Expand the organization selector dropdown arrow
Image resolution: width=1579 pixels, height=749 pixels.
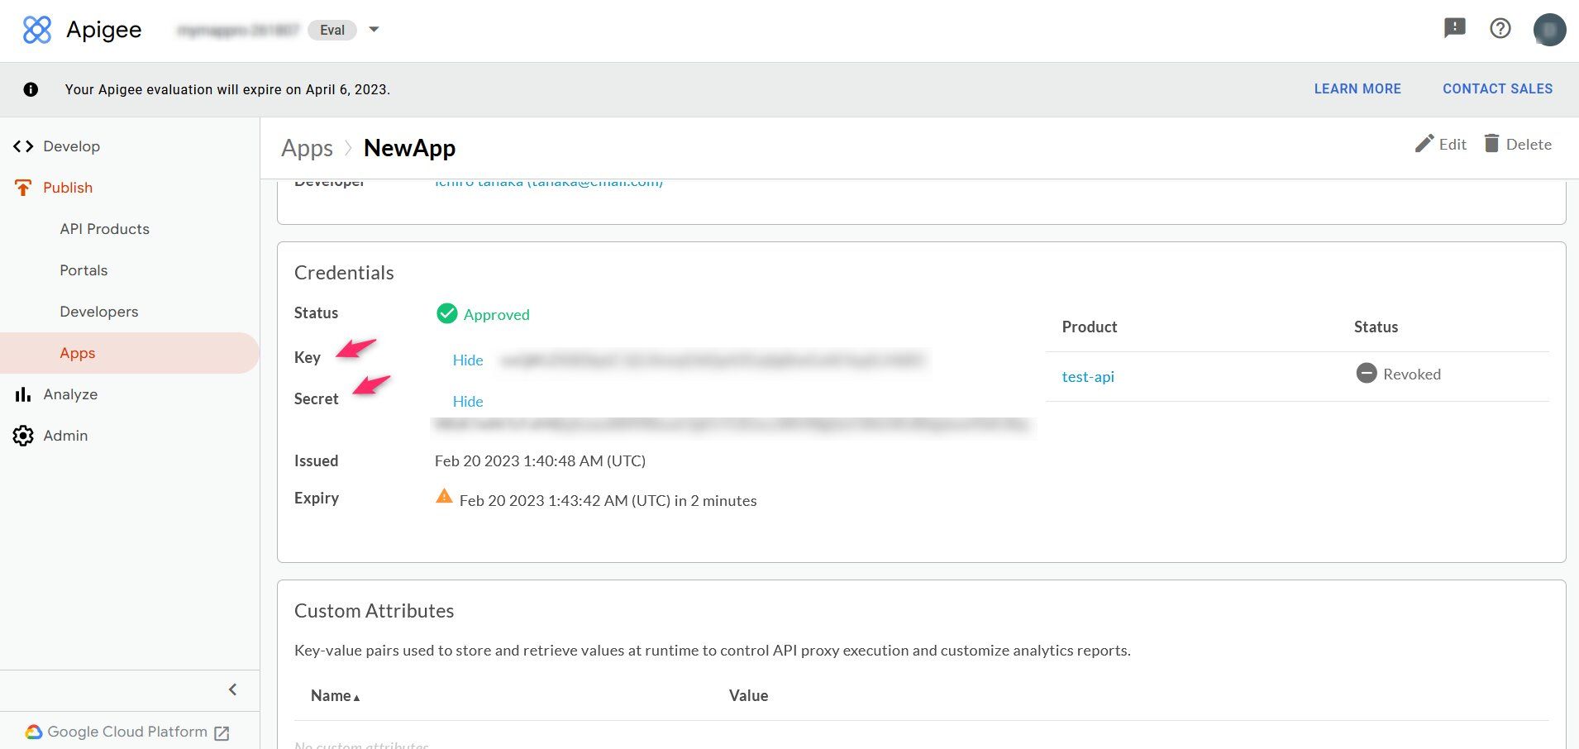click(374, 30)
